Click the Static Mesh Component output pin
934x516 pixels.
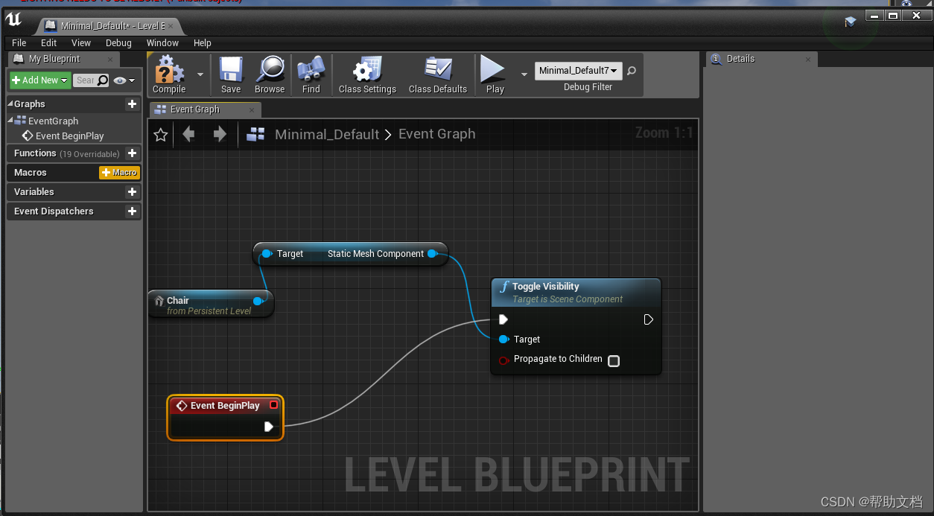pos(432,254)
